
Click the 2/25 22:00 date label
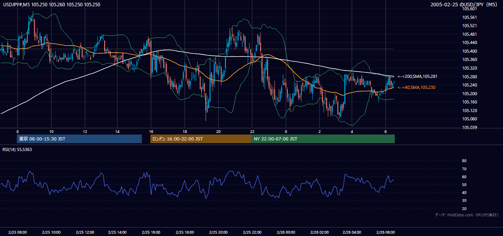tap(252, 232)
